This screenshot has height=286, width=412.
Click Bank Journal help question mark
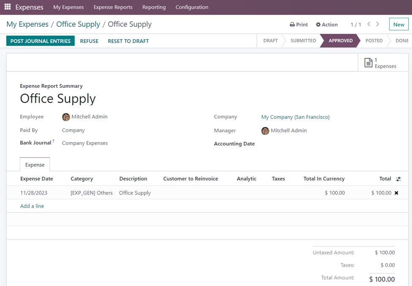[x=53, y=142]
